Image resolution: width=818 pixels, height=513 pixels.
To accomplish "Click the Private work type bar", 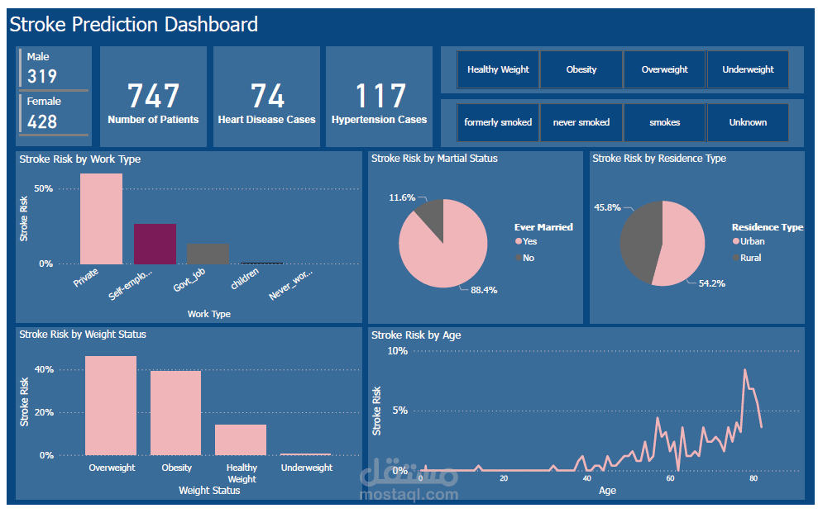I will coord(101,219).
